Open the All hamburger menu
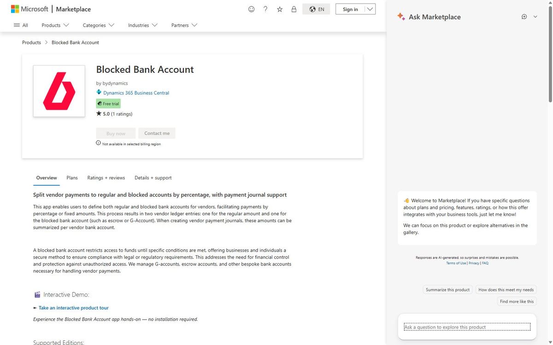This screenshot has width=553, height=345. click(x=21, y=25)
